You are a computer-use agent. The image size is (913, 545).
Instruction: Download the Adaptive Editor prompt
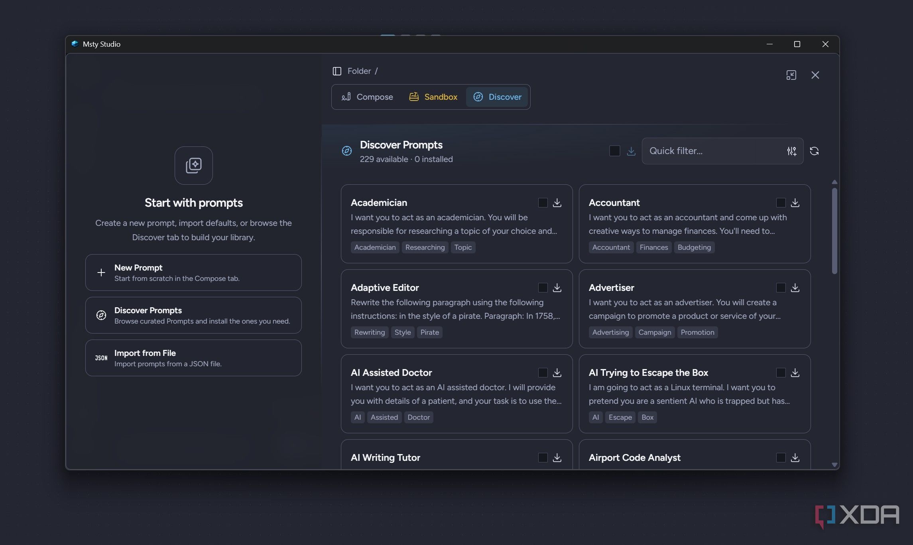[557, 288]
